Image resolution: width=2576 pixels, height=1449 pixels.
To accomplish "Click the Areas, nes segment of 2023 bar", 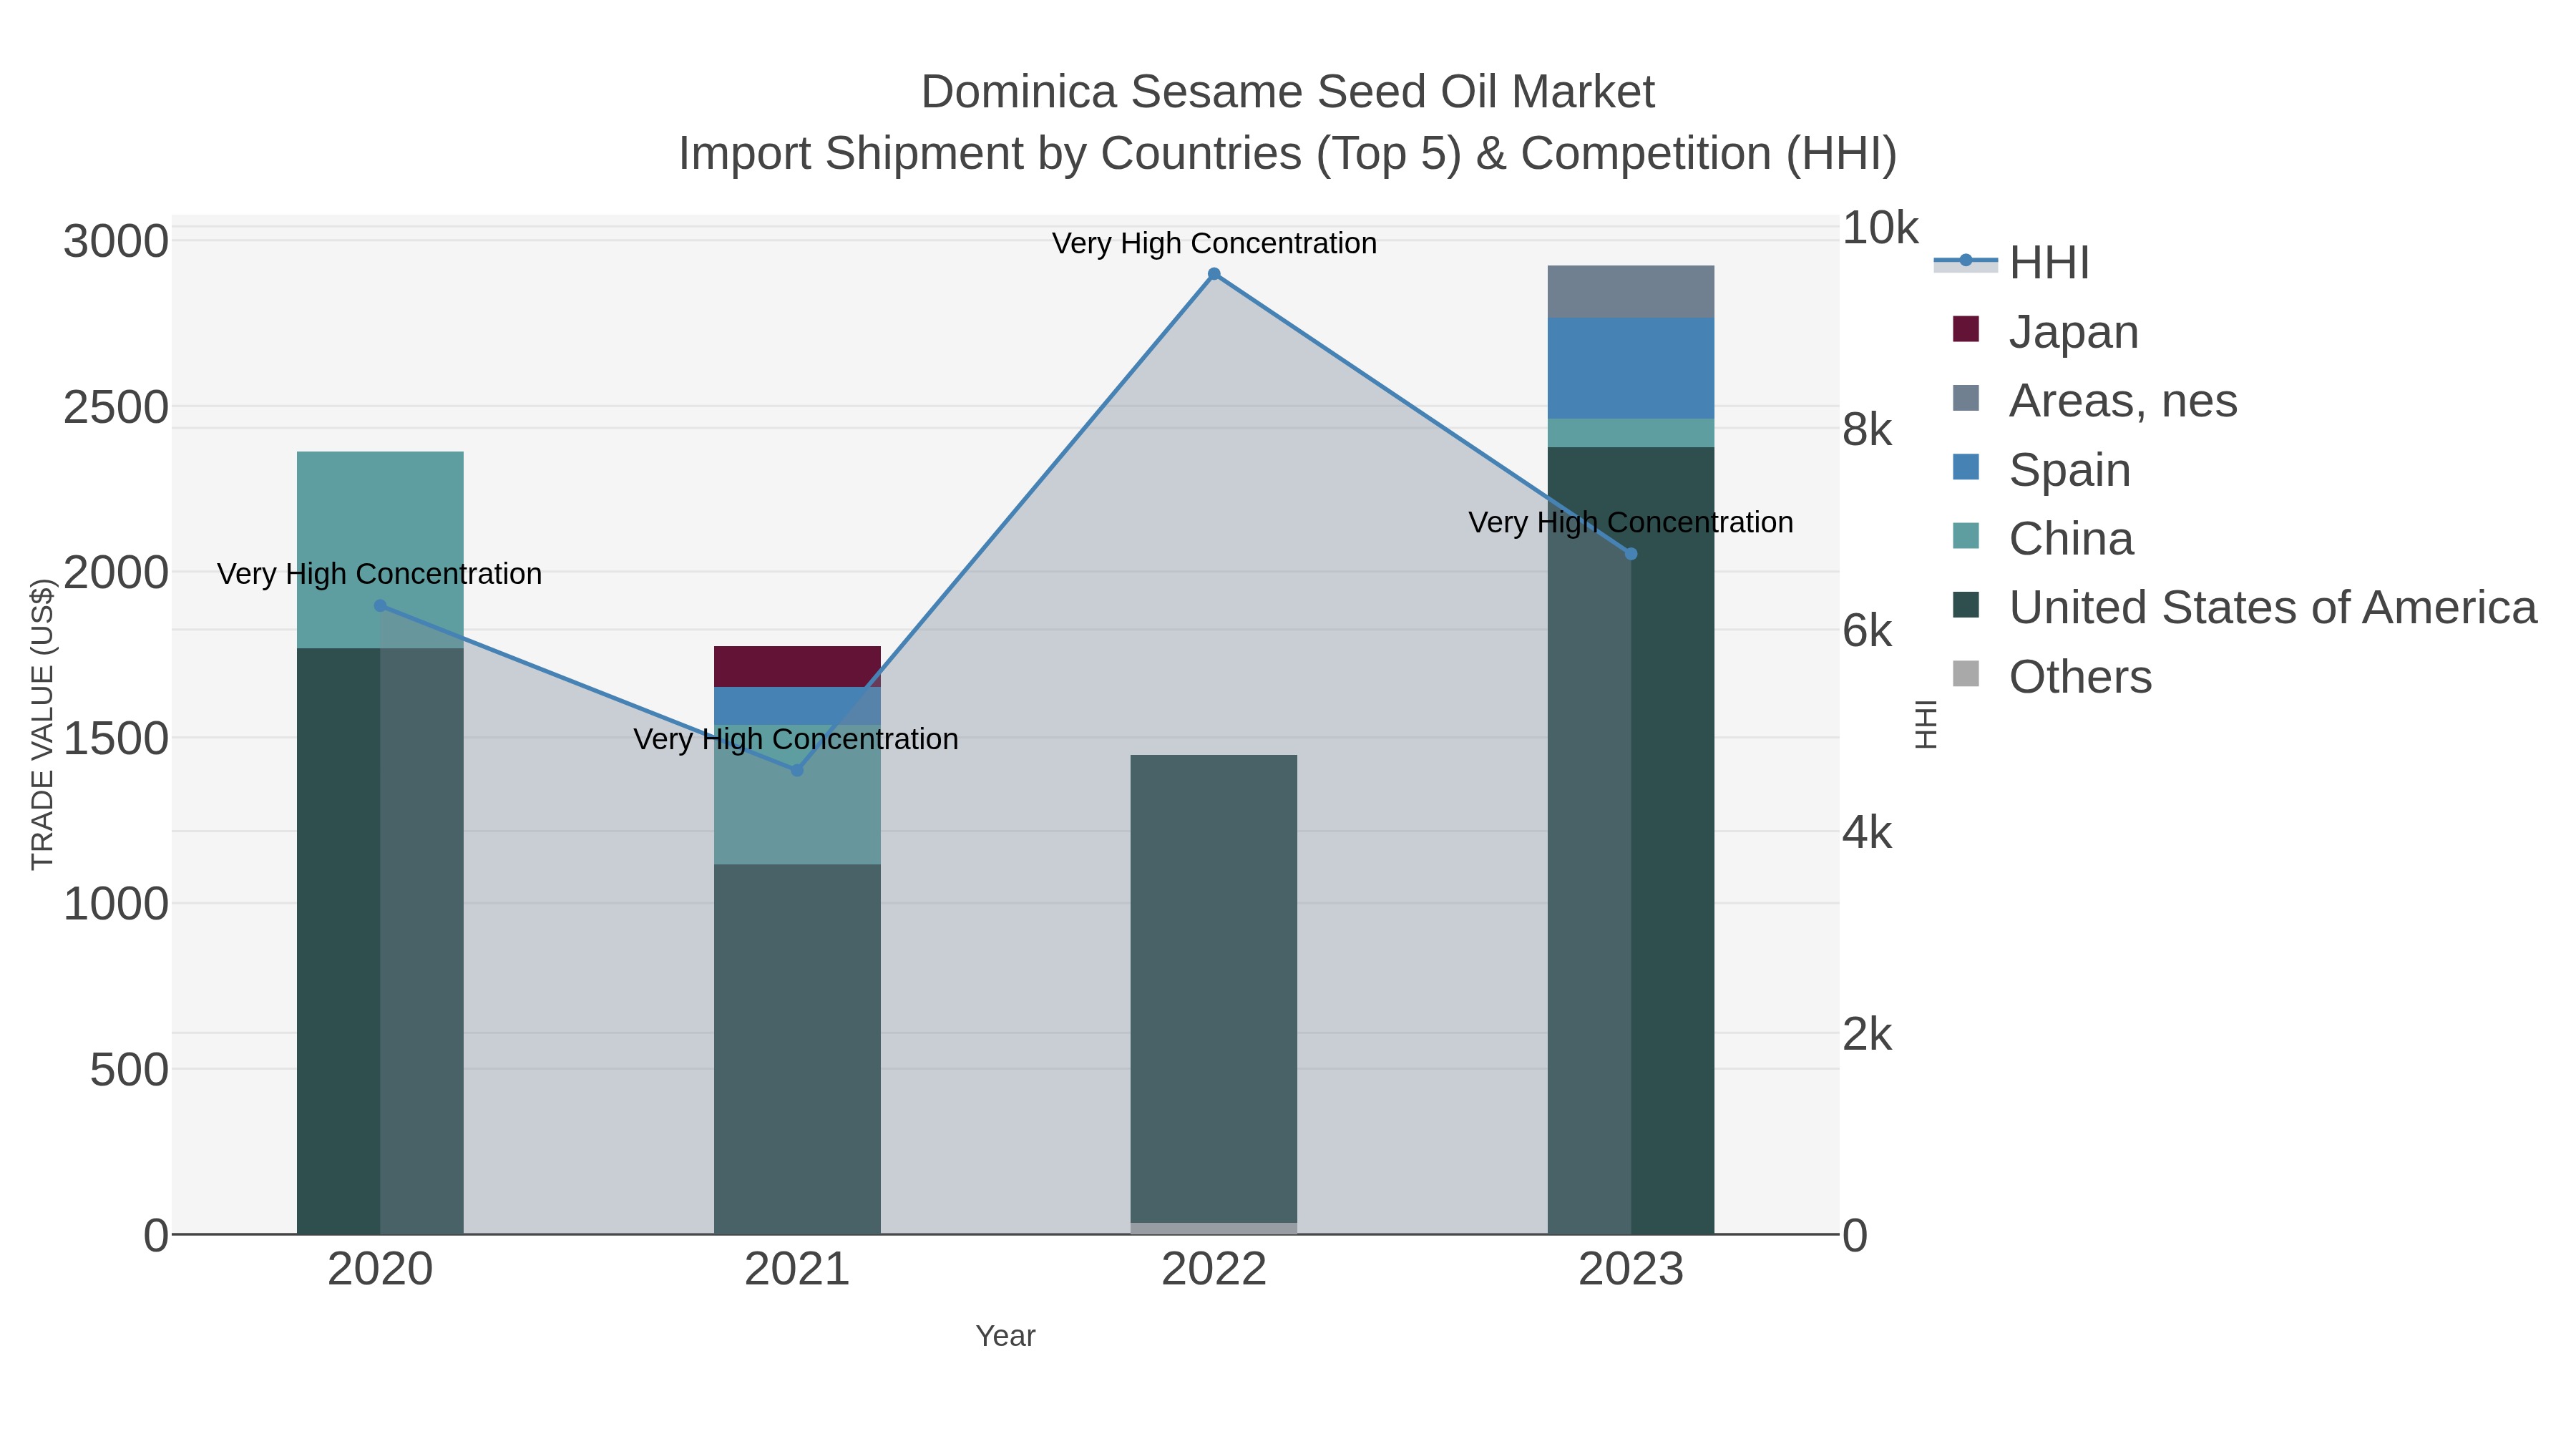I will pos(1631,292).
